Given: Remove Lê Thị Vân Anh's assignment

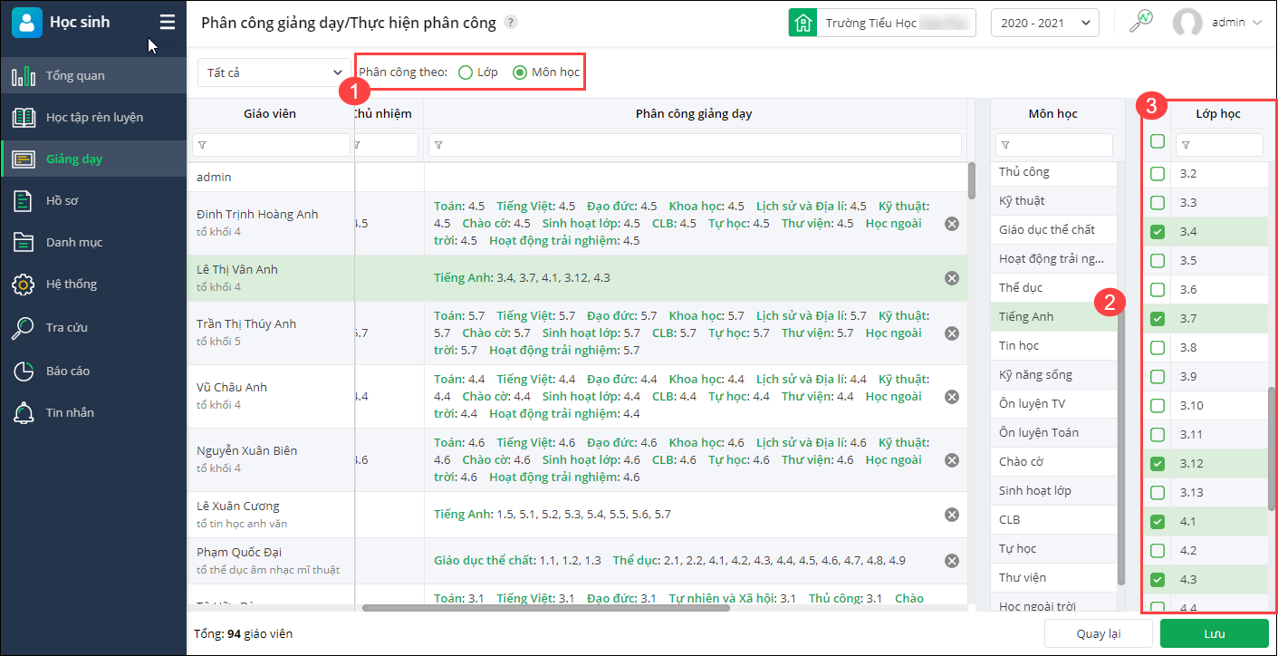Looking at the screenshot, I should [952, 278].
